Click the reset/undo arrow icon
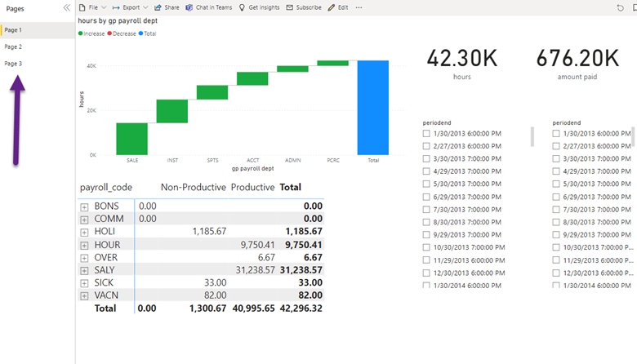Viewport: 637px width, 364px height. pos(621,7)
